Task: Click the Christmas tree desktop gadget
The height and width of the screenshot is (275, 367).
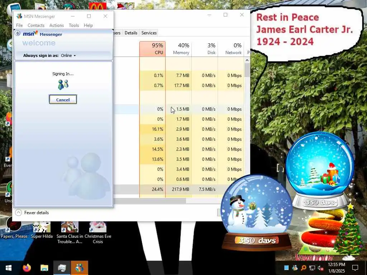Action: tap(349, 232)
